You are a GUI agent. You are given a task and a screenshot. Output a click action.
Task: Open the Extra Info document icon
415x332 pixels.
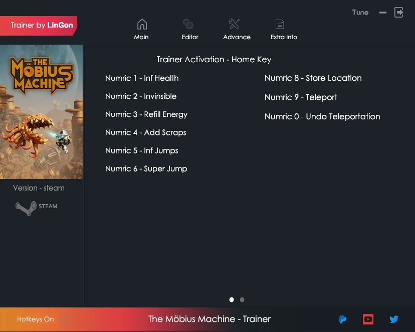[x=280, y=25]
